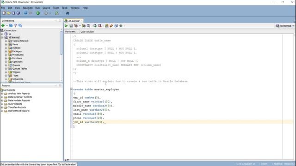
Task: Switch to the Query Builder tab
Action: tap(87, 32)
